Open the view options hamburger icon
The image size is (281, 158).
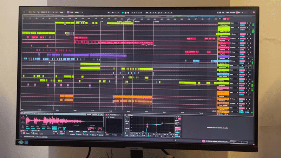pos(254,13)
